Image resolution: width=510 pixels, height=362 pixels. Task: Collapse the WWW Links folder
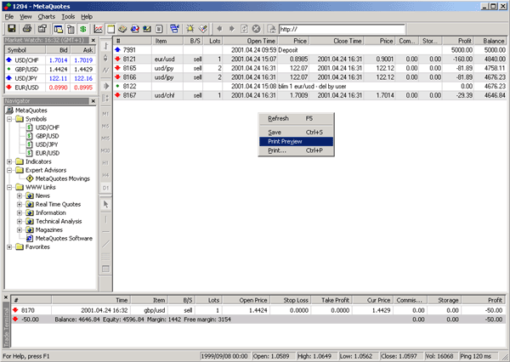click(9, 187)
